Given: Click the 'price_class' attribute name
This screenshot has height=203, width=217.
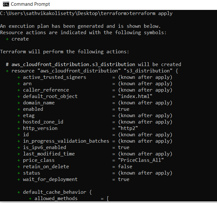Looking at the screenshot, I should coord(39,160).
